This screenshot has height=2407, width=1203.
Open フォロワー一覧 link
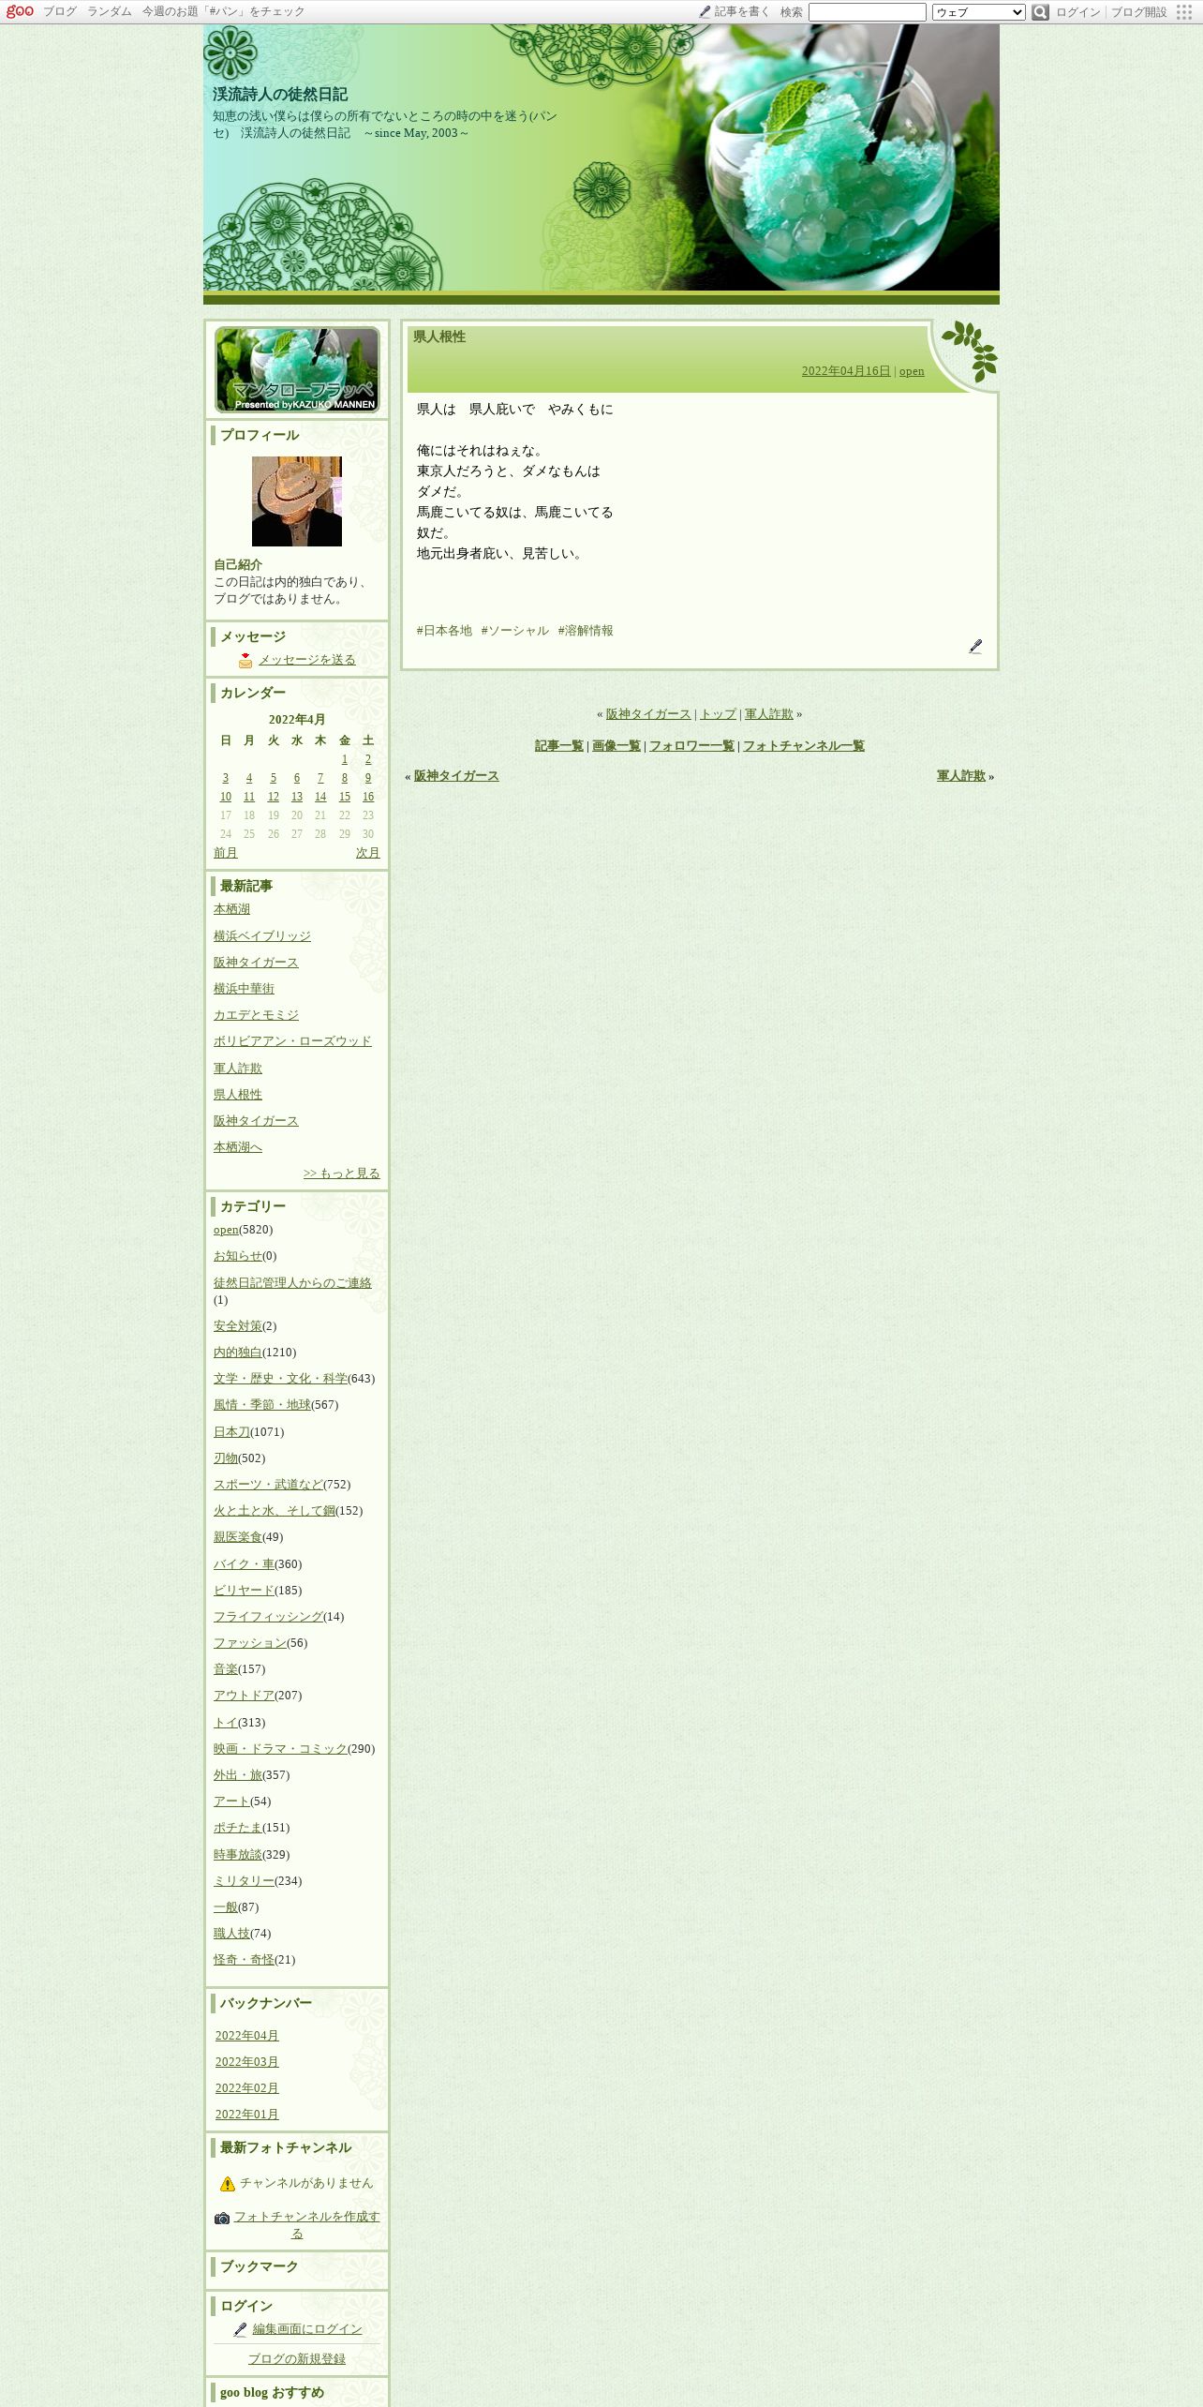691,746
